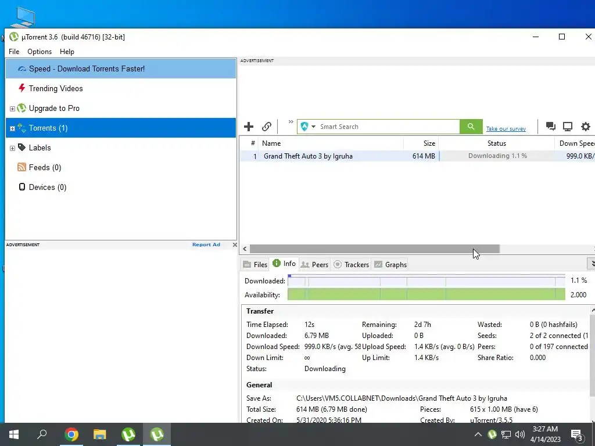Image resolution: width=595 pixels, height=446 pixels.
Task: Click the Downloaded pieces progress bar
Action: pos(426,280)
